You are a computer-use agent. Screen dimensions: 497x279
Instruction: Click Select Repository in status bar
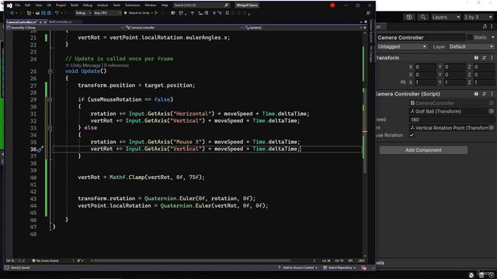[339, 268]
